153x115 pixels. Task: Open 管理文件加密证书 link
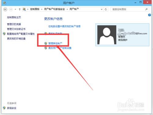(16, 29)
